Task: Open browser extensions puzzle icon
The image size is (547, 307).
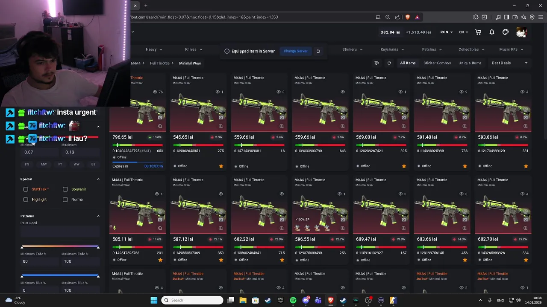Action: click(x=476, y=17)
